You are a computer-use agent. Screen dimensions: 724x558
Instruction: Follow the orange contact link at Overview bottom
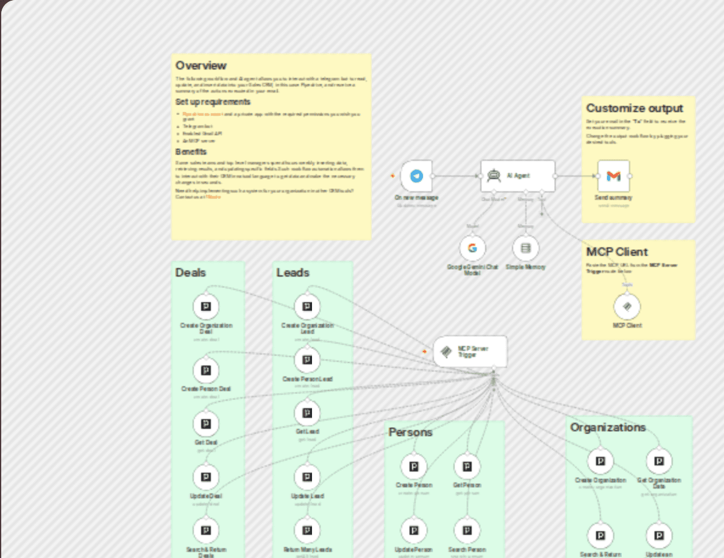pos(213,197)
